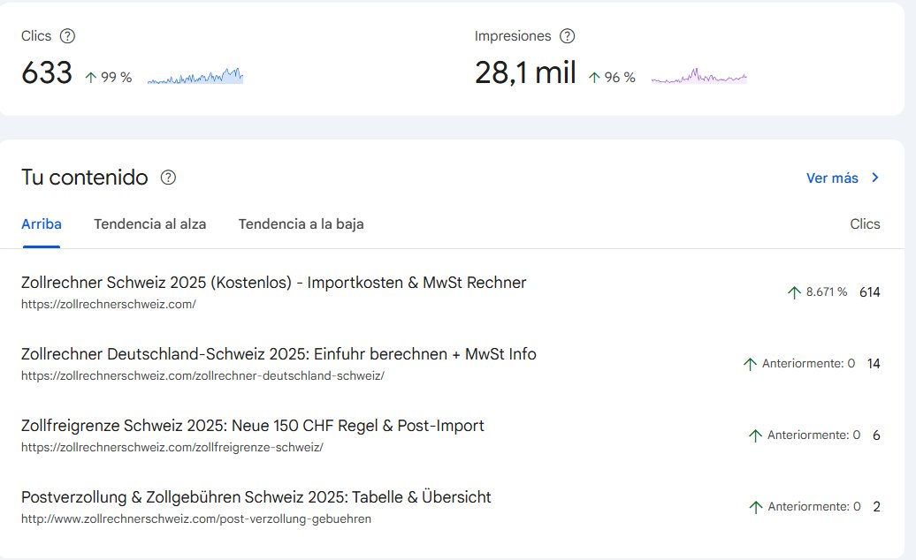Select the Arriba tab
The image size is (916, 560).
(x=41, y=223)
